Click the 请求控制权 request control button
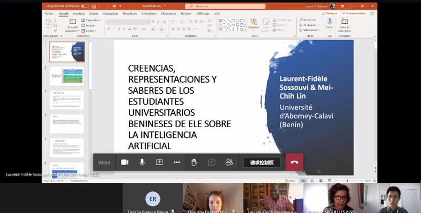The height and width of the screenshot is (213, 421). 262,162
